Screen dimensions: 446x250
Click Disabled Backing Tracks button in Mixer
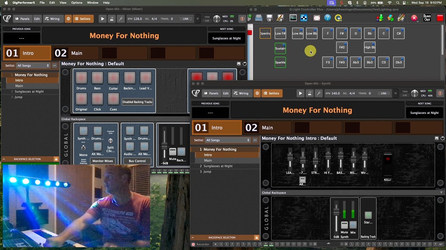(138, 102)
